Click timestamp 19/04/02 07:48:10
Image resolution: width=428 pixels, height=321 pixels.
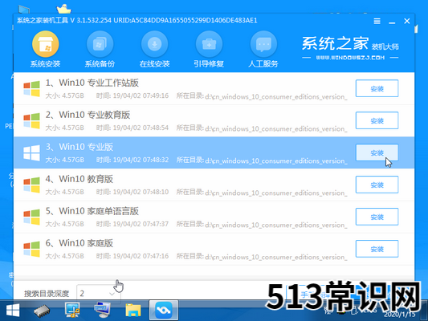click(141, 192)
